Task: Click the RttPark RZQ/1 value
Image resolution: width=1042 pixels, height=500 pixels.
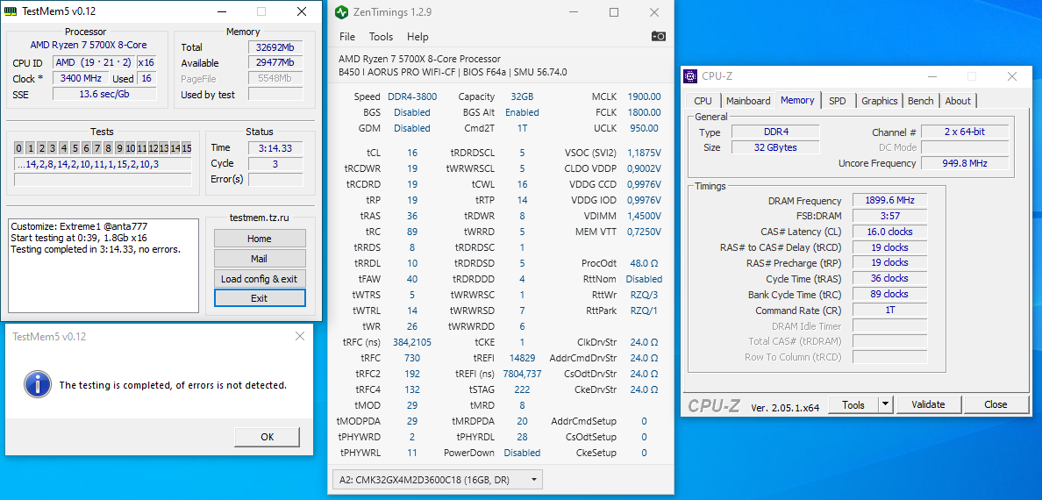Action: pyautogui.click(x=644, y=311)
